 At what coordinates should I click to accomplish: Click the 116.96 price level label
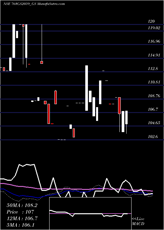click(x=154, y=41)
